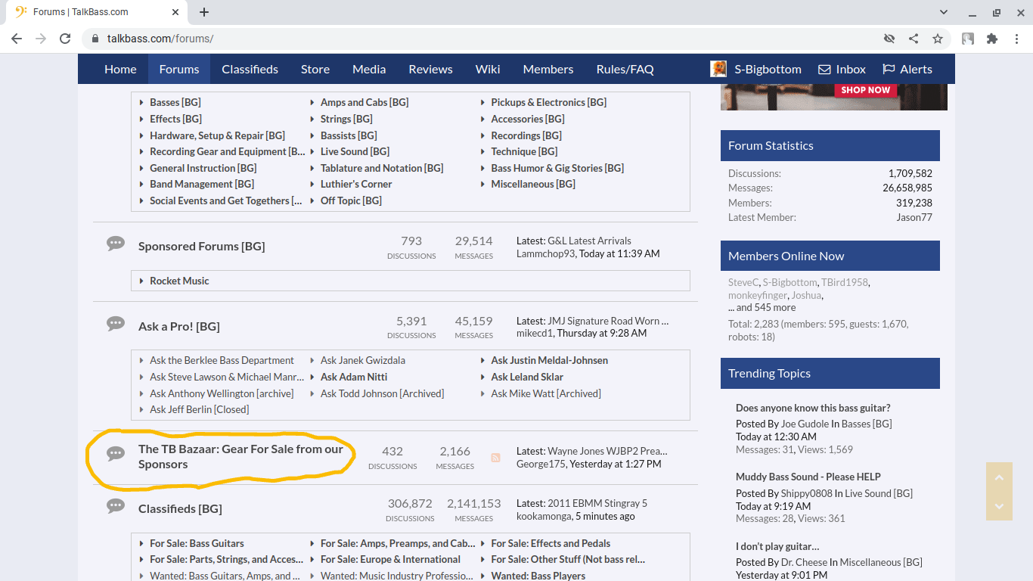Screen dimensions: 1033x581
Task: Click the scroll-to-top arrow button
Action: click(999, 477)
